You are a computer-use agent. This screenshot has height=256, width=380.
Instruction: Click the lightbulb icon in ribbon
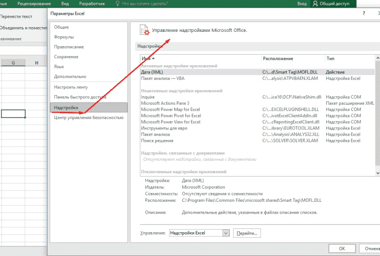117,3
